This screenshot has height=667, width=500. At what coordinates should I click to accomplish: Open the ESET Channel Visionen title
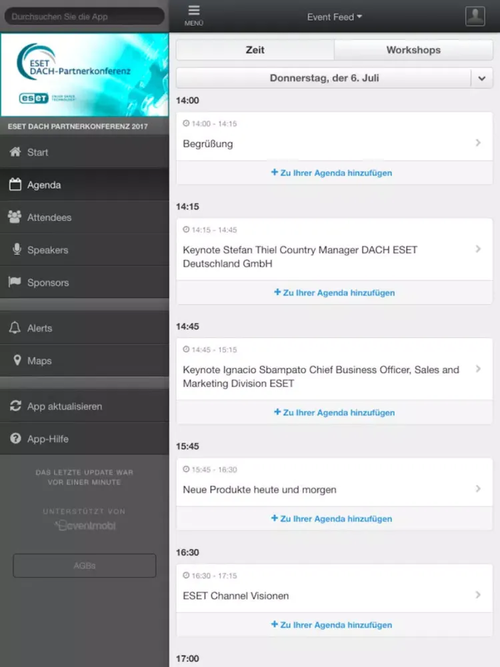point(235,596)
